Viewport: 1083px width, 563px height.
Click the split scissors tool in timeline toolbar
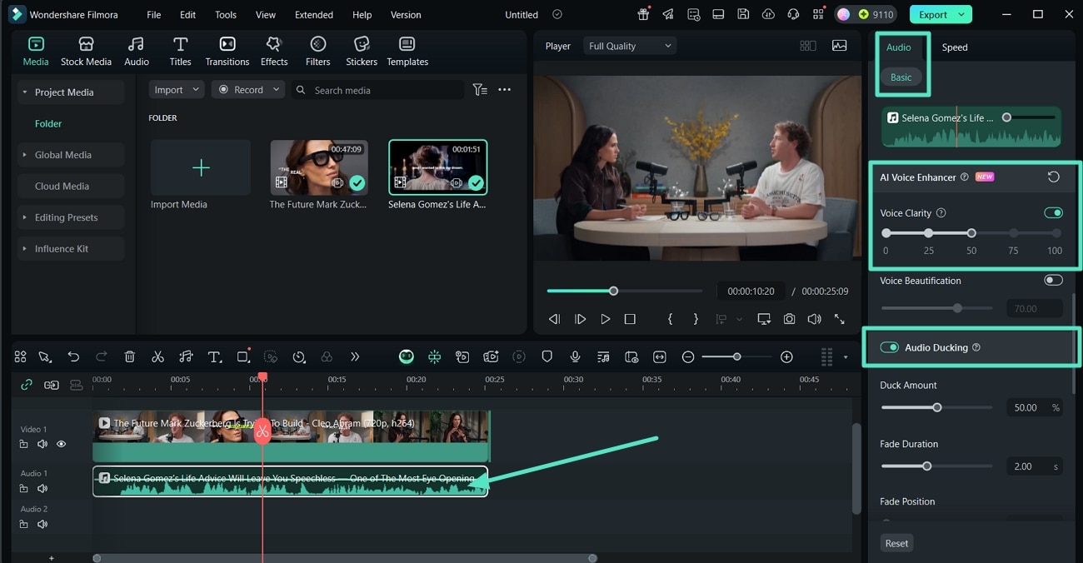point(157,356)
